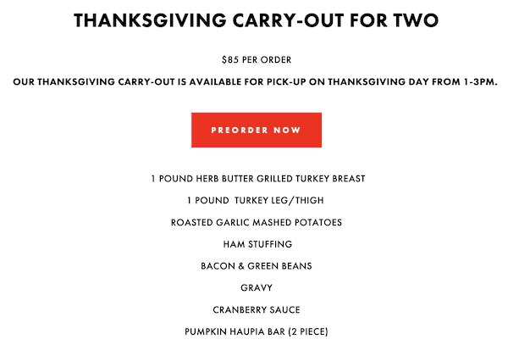The image size is (508, 356).
Task: Click the 1-3PM pickup time text
Action: tap(480, 81)
